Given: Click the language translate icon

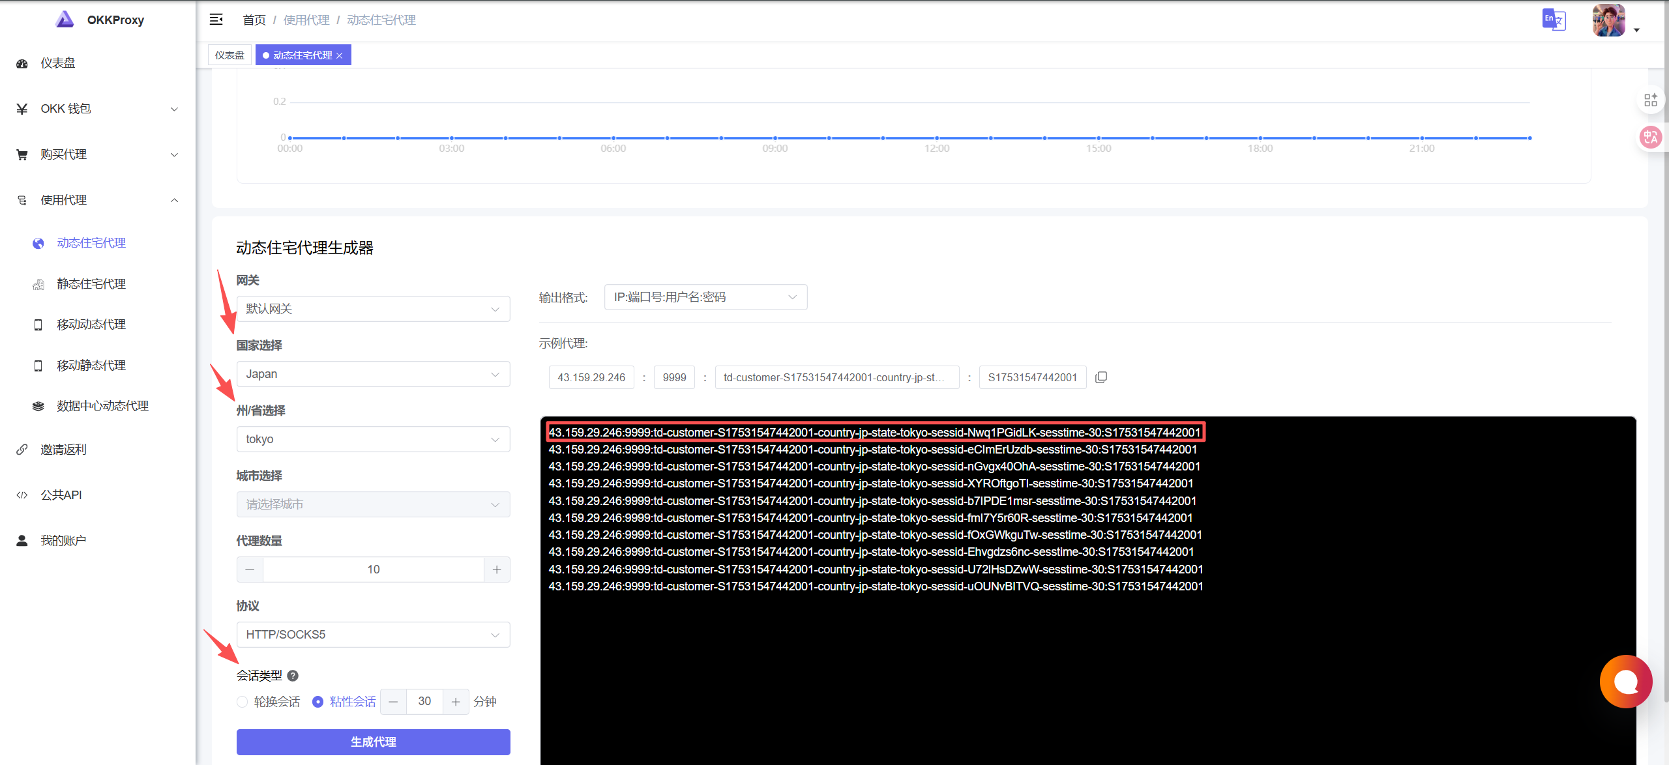Looking at the screenshot, I should [1554, 20].
